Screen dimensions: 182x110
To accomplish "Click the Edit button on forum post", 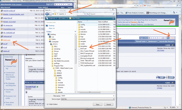I will click(x=160, y=77).
